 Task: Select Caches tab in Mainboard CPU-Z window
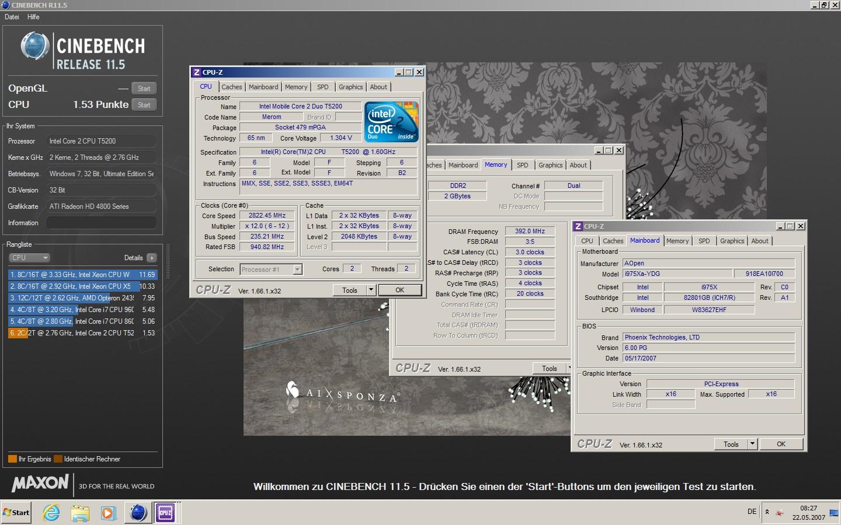613,241
